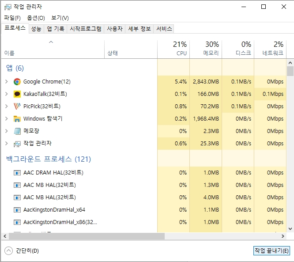The height and width of the screenshot is (262, 294).
Task: Expand the Google Chrome(12) process group
Action: [x=6, y=82]
